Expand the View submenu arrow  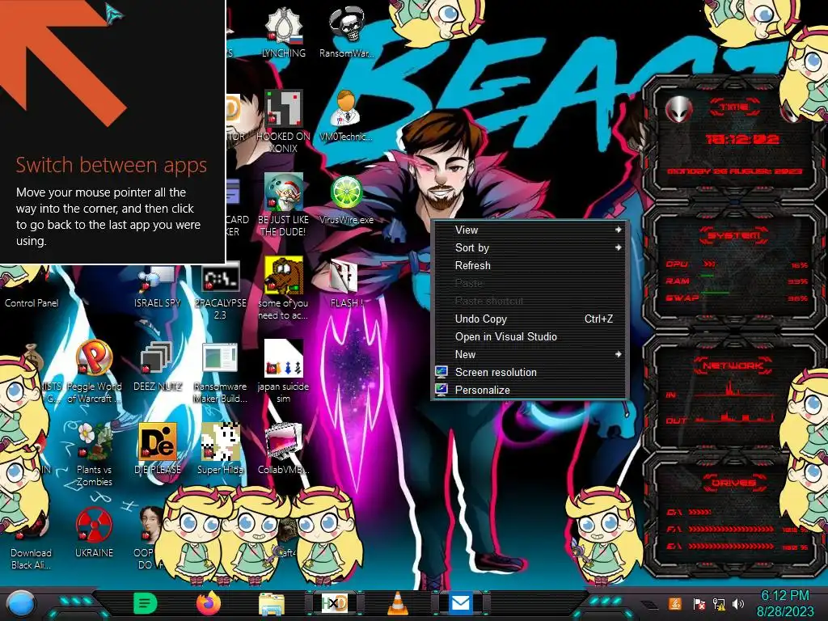click(618, 230)
